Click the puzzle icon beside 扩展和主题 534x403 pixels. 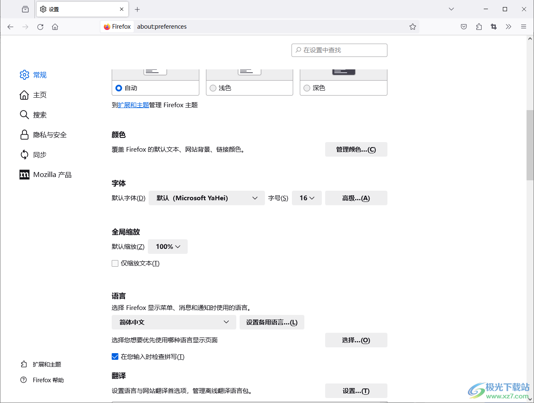point(24,364)
